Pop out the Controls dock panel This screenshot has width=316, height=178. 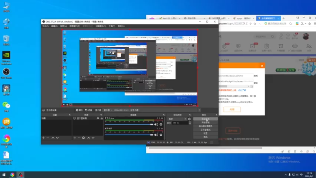point(216,115)
